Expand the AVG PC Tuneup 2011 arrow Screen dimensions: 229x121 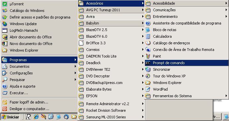click(143, 10)
